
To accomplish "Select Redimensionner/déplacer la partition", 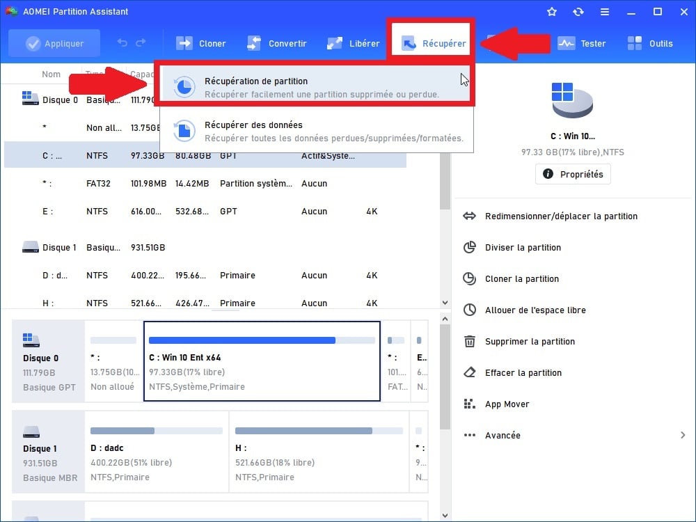I will (x=561, y=216).
